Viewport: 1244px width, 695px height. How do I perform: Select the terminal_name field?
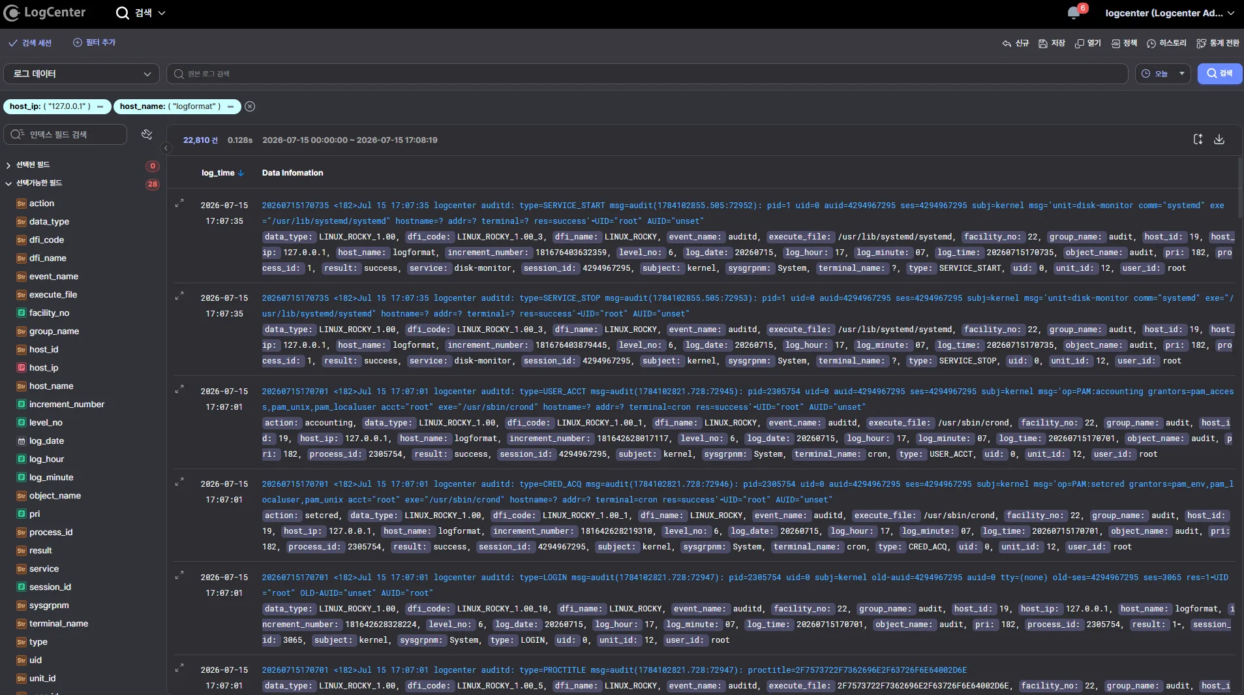[x=58, y=624]
